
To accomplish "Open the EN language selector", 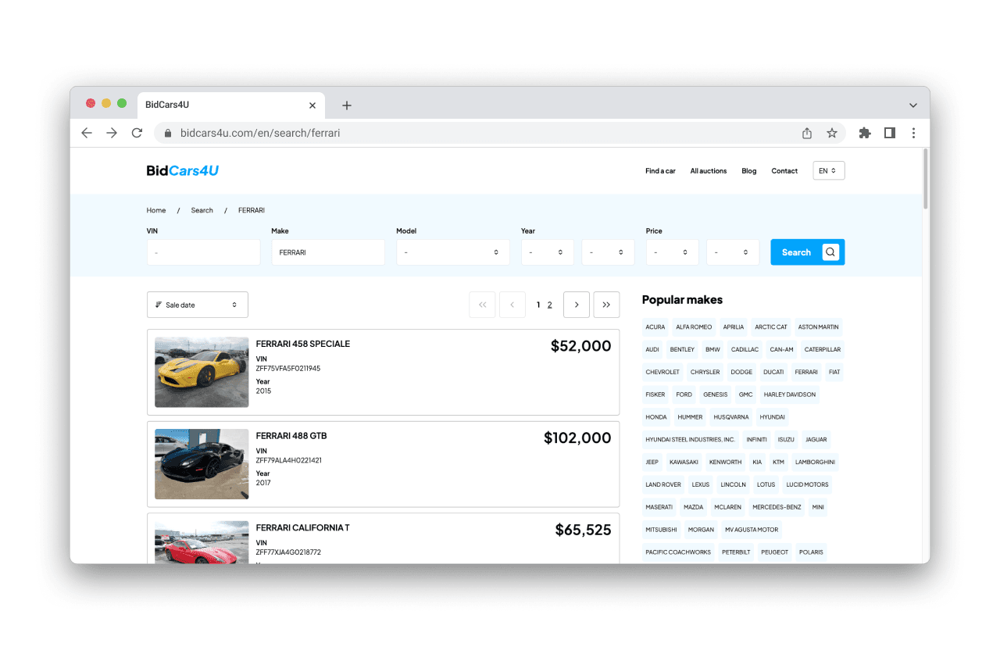I will point(828,170).
